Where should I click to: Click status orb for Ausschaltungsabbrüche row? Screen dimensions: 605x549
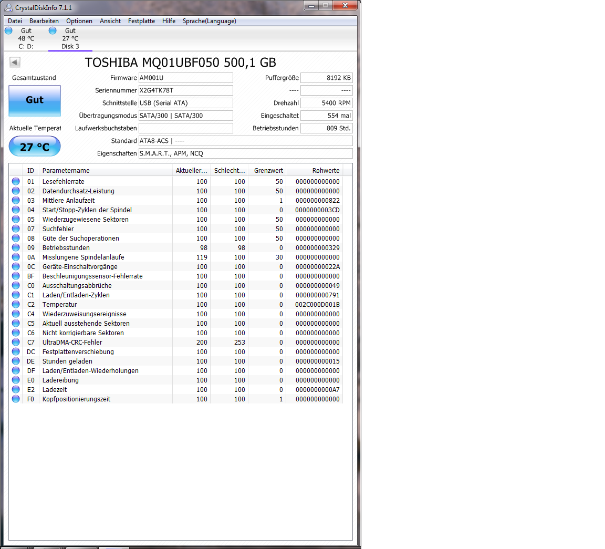(16, 285)
